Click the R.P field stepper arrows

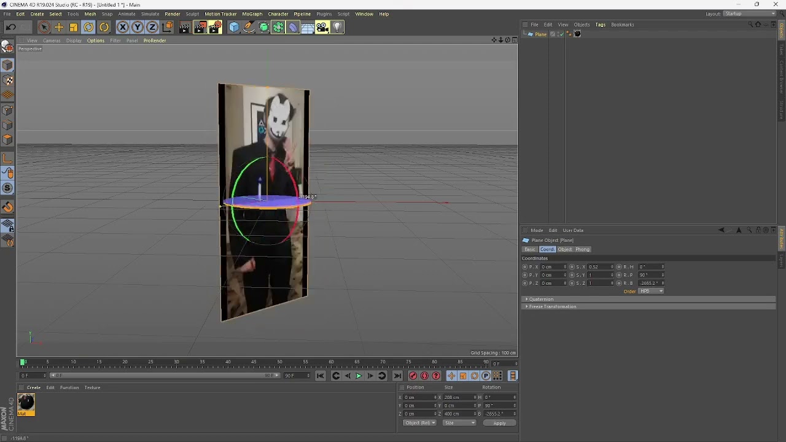tap(663, 275)
